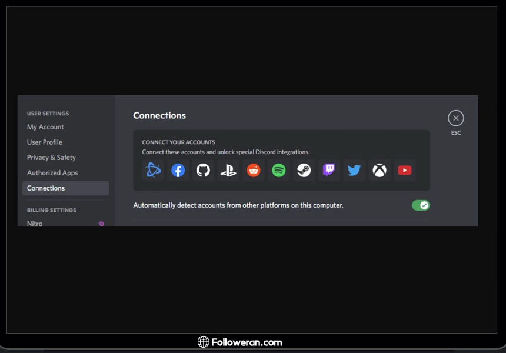Link your Twitch account

click(x=329, y=171)
